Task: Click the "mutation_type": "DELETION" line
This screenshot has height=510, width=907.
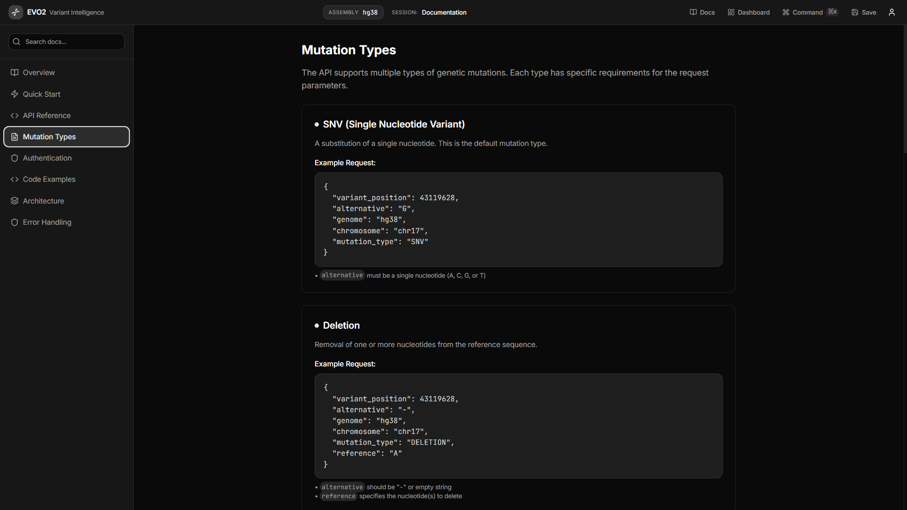Action: coord(393,442)
